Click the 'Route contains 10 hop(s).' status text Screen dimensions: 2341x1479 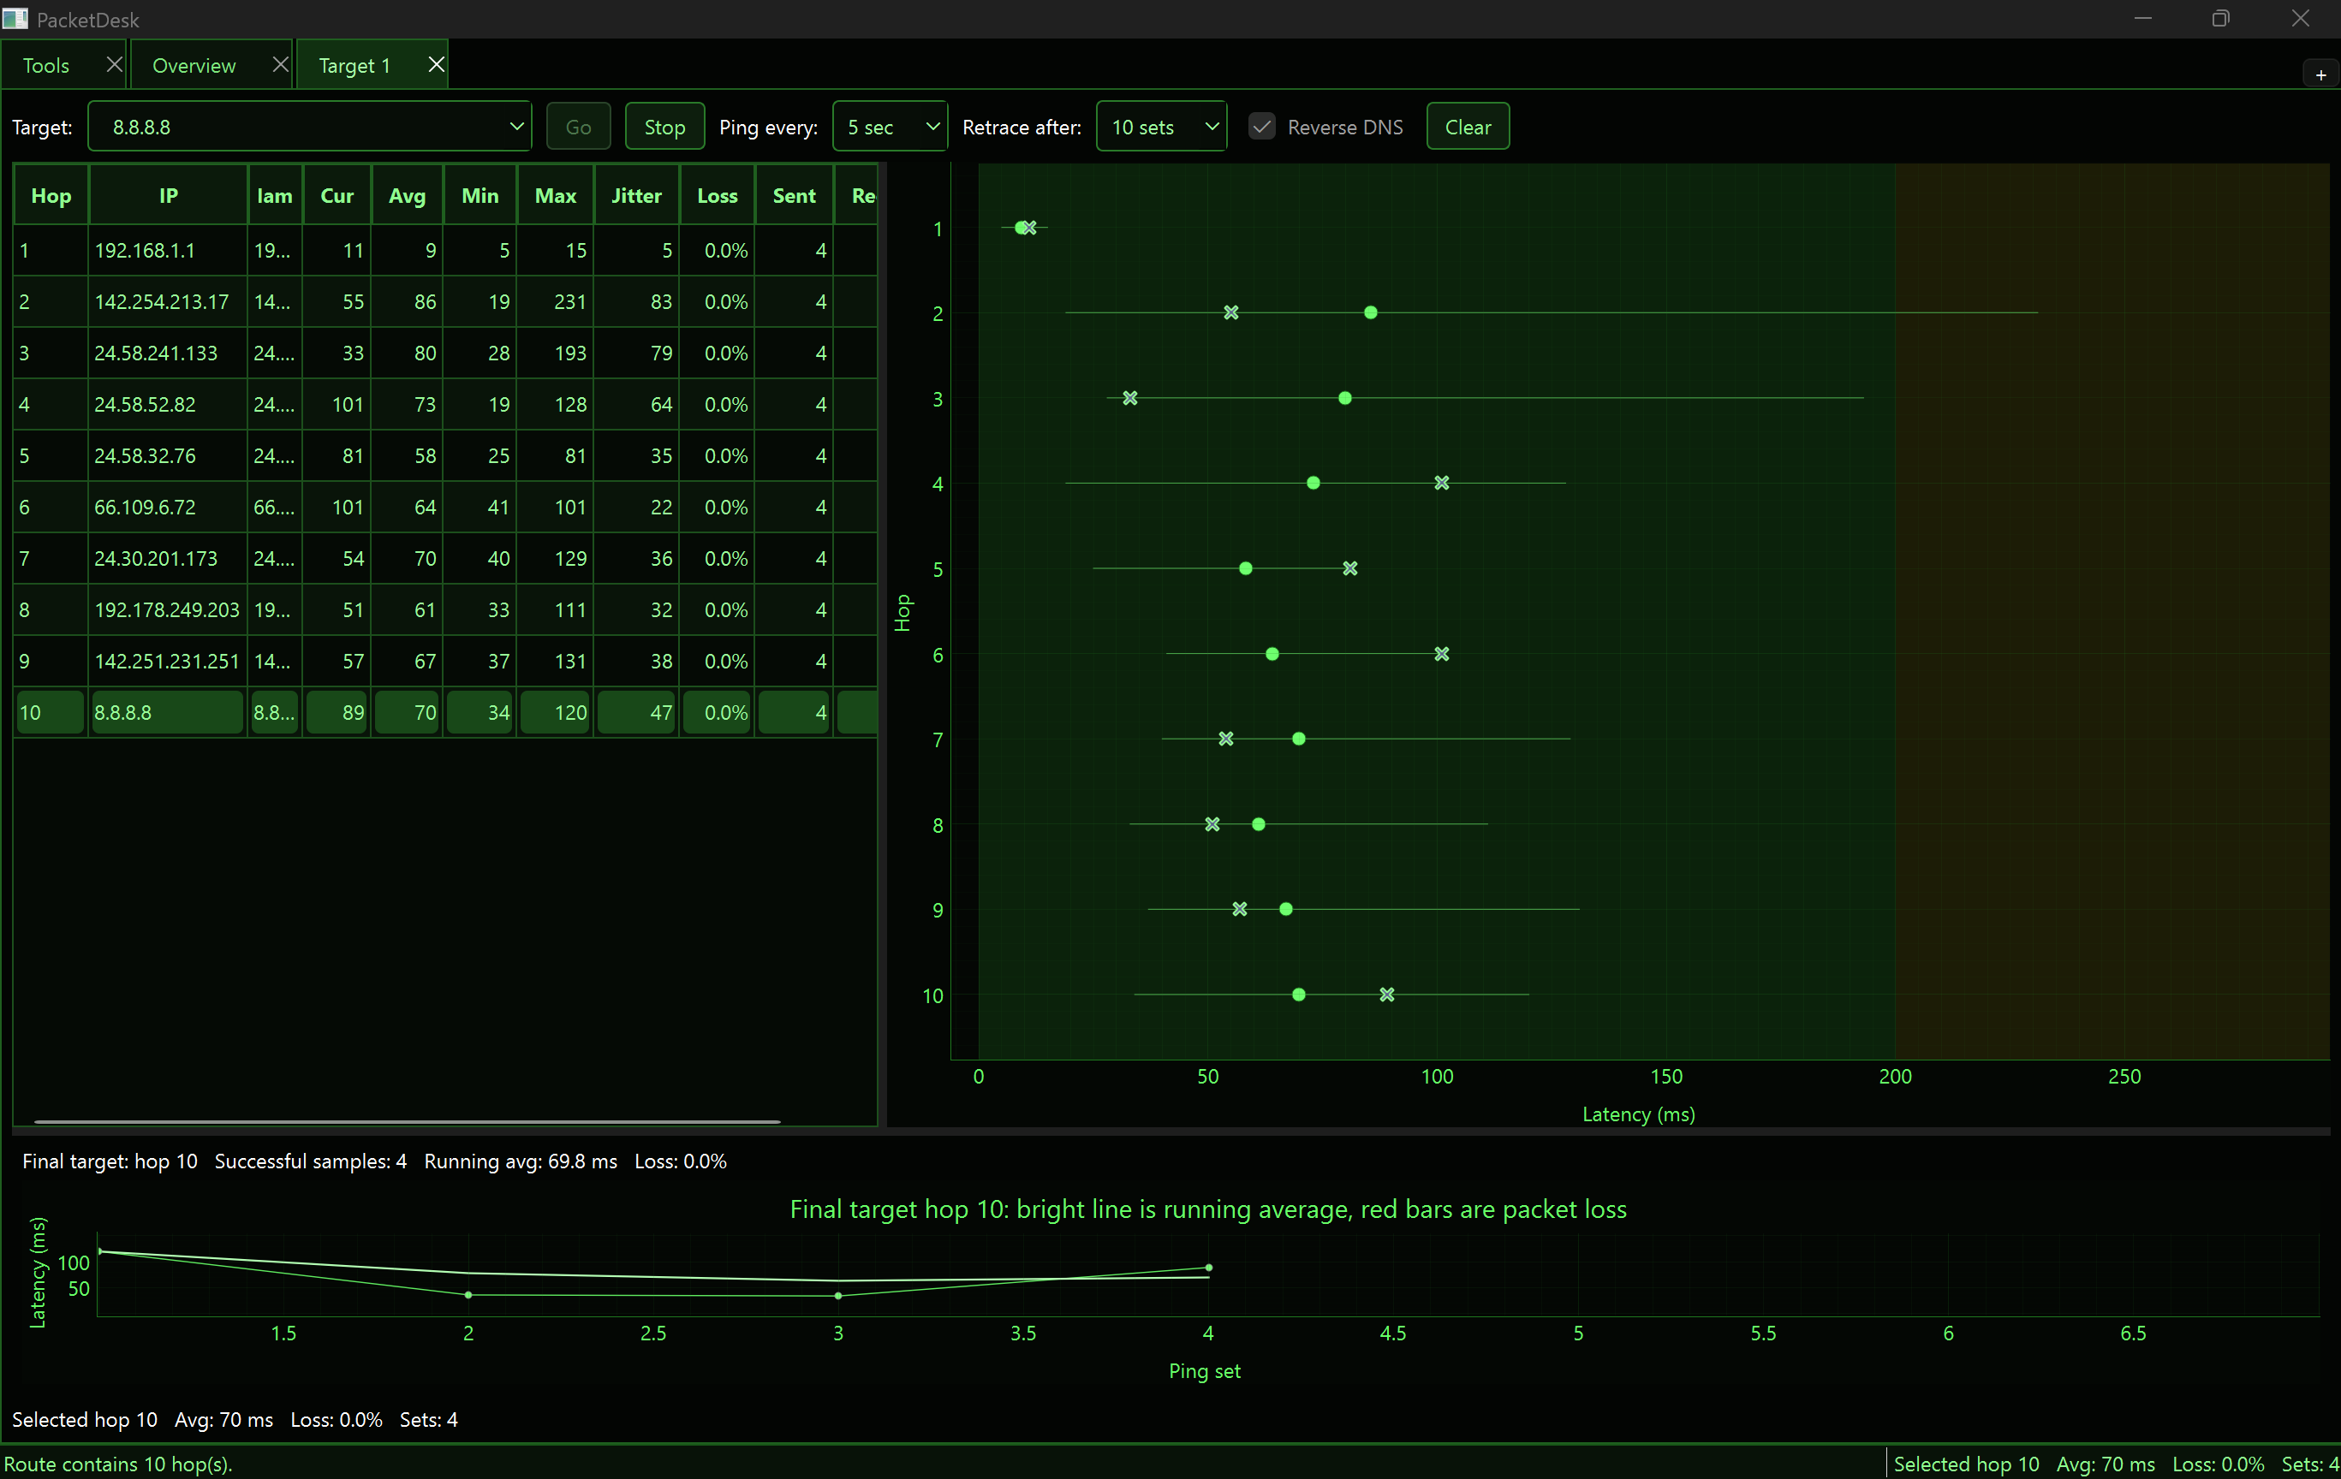[119, 1464]
